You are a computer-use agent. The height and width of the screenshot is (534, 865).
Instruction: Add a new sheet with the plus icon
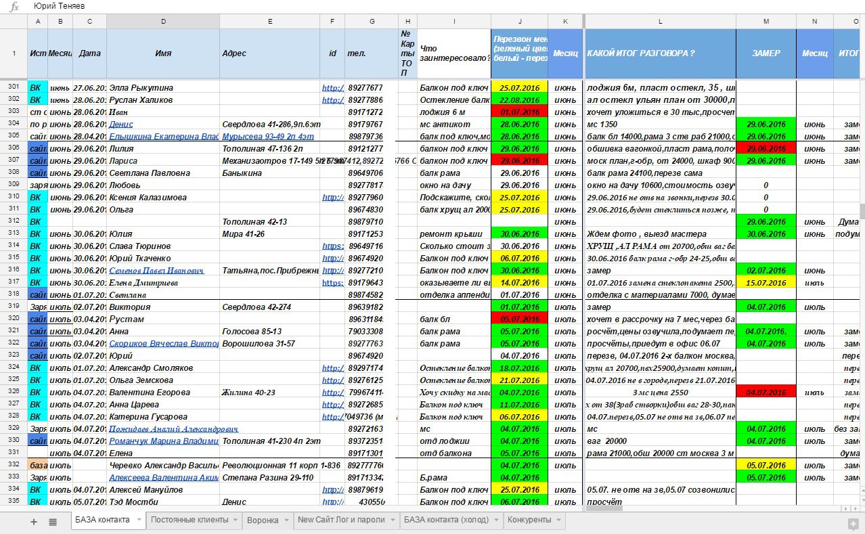click(x=34, y=521)
